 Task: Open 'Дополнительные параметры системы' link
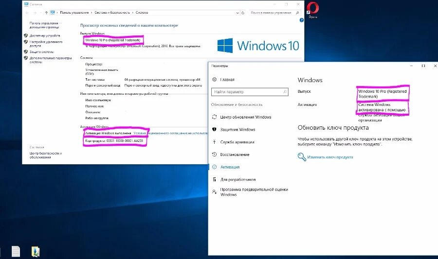[51, 60]
